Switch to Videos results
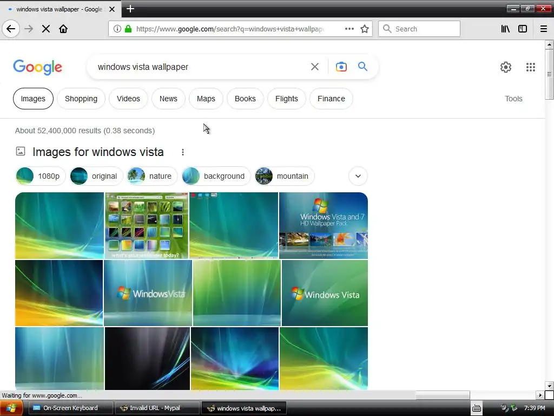This screenshot has width=554, height=416. coord(128,99)
